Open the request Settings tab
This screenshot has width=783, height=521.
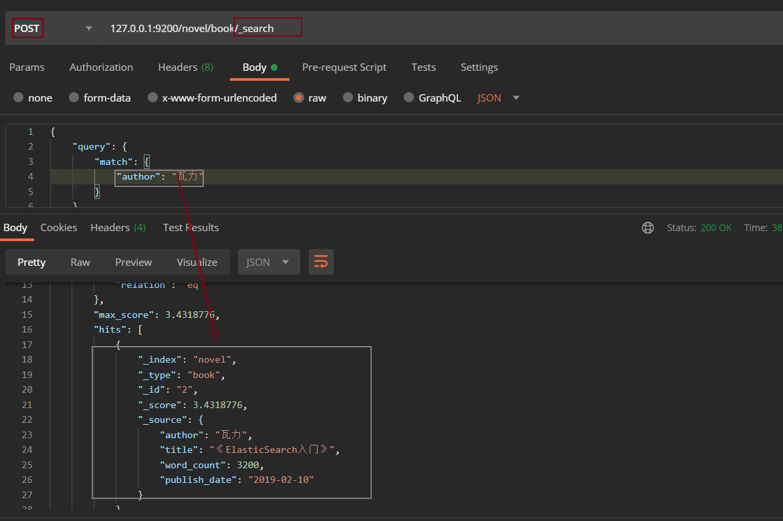click(x=479, y=67)
